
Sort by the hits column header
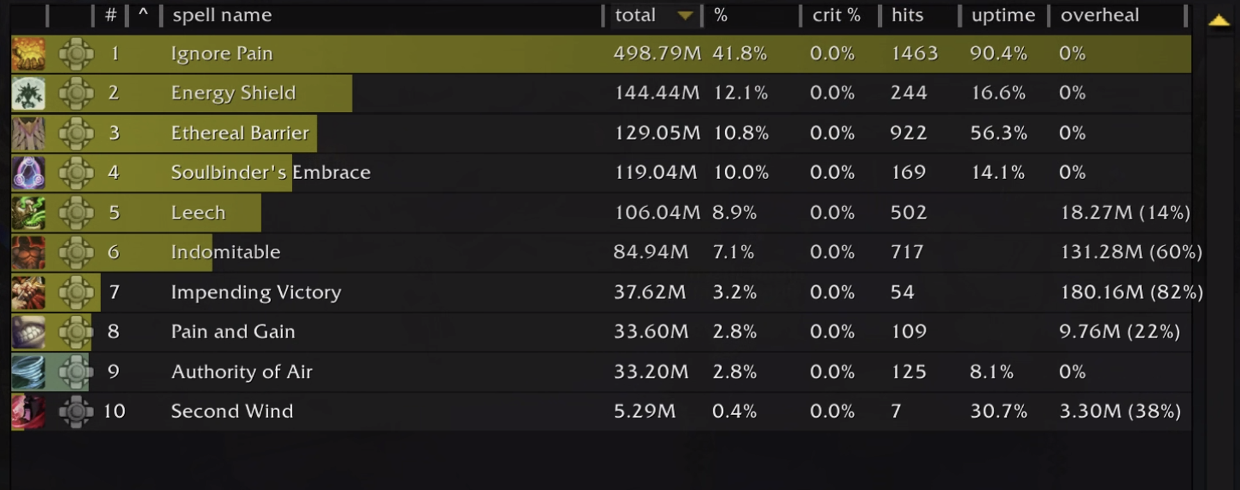click(907, 15)
